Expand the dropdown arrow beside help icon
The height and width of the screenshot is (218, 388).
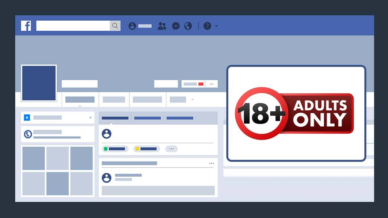coord(216,26)
